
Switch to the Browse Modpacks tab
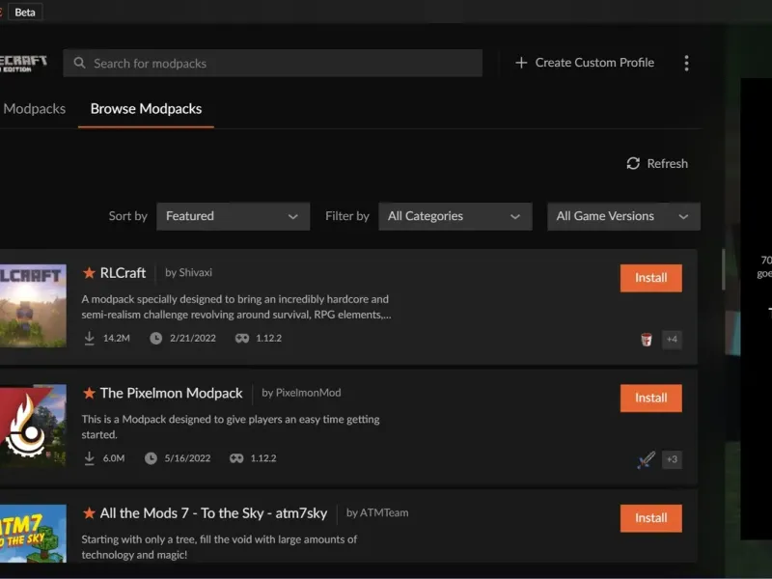[146, 109]
